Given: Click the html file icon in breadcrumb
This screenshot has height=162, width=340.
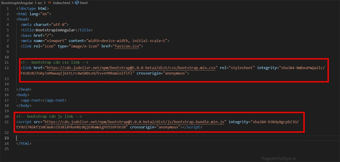Looking at the screenshot, I should click(x=49, y=3).
